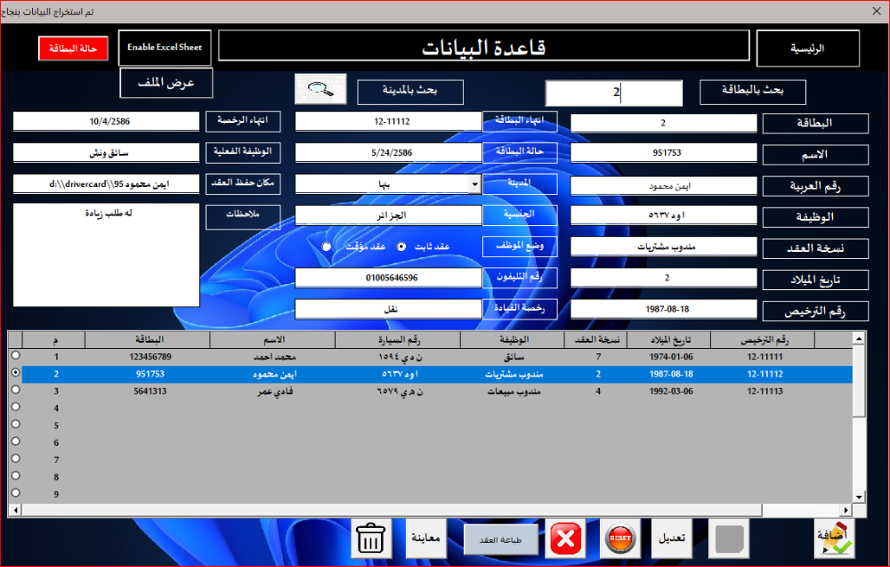The width and height of the screenshot is (890, 567).
Task: Go to الرئيسية home page
Action: [x=807, y=48]
